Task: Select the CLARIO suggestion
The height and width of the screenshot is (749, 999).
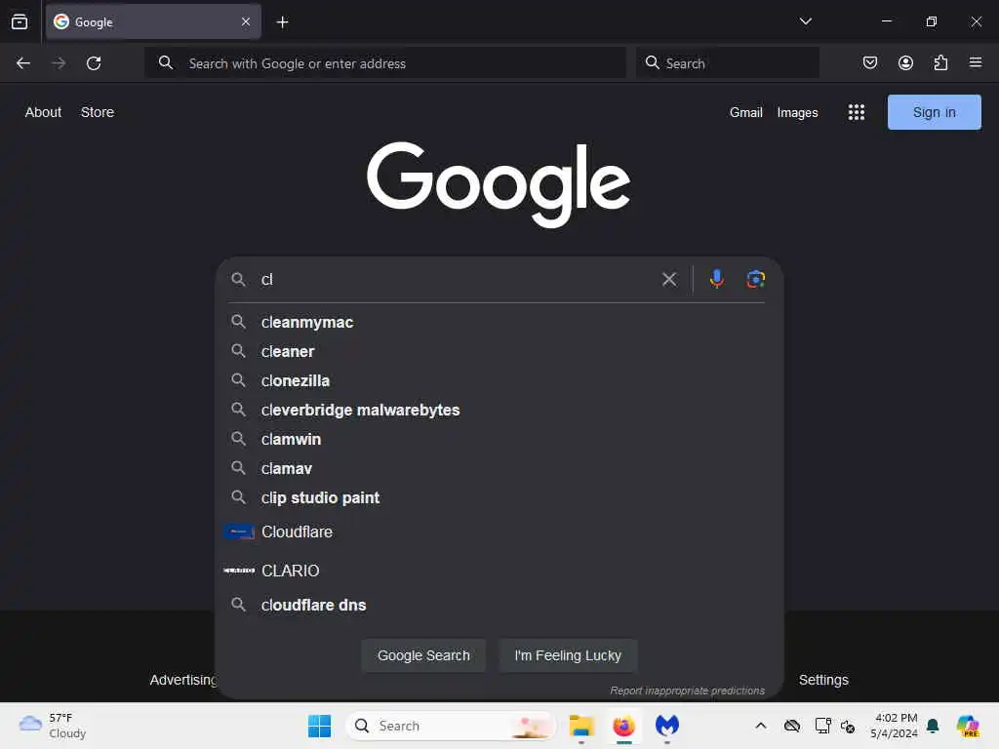Action: 499,571
